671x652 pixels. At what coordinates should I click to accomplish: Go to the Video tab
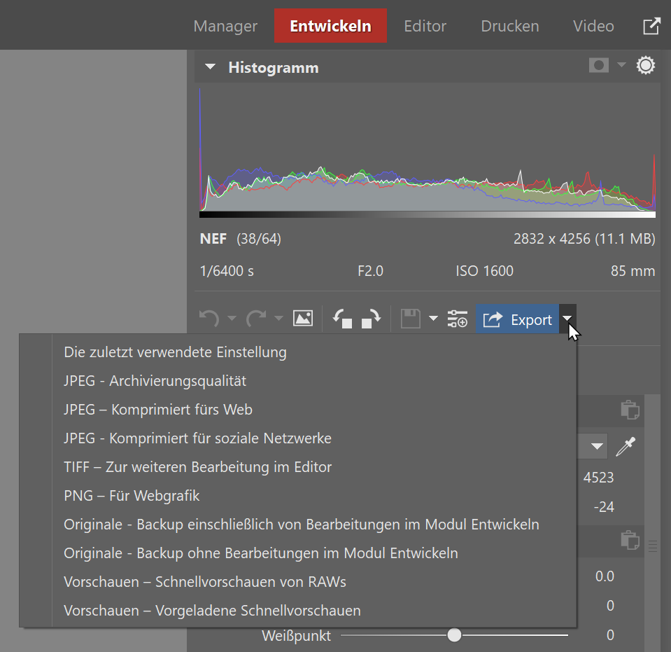[593, 26]
